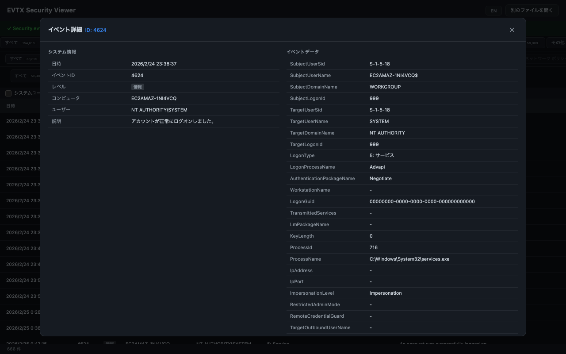Image resolution: width=566 pixels, height=354 pixels.
Task: Click the TargetUserSid field label
Action: point(306,110)
